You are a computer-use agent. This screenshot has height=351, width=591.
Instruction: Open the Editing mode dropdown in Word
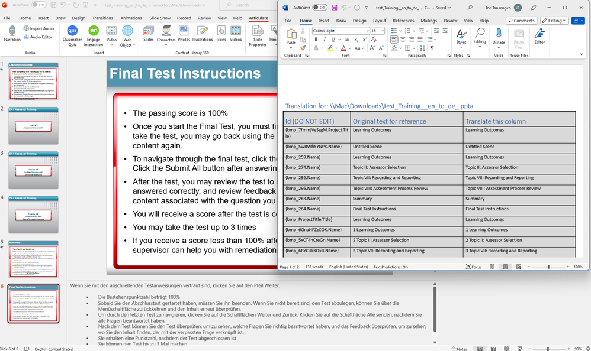[554, 21]
